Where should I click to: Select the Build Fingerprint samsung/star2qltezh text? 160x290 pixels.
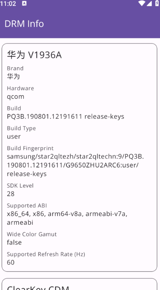[x=75, y=165]
